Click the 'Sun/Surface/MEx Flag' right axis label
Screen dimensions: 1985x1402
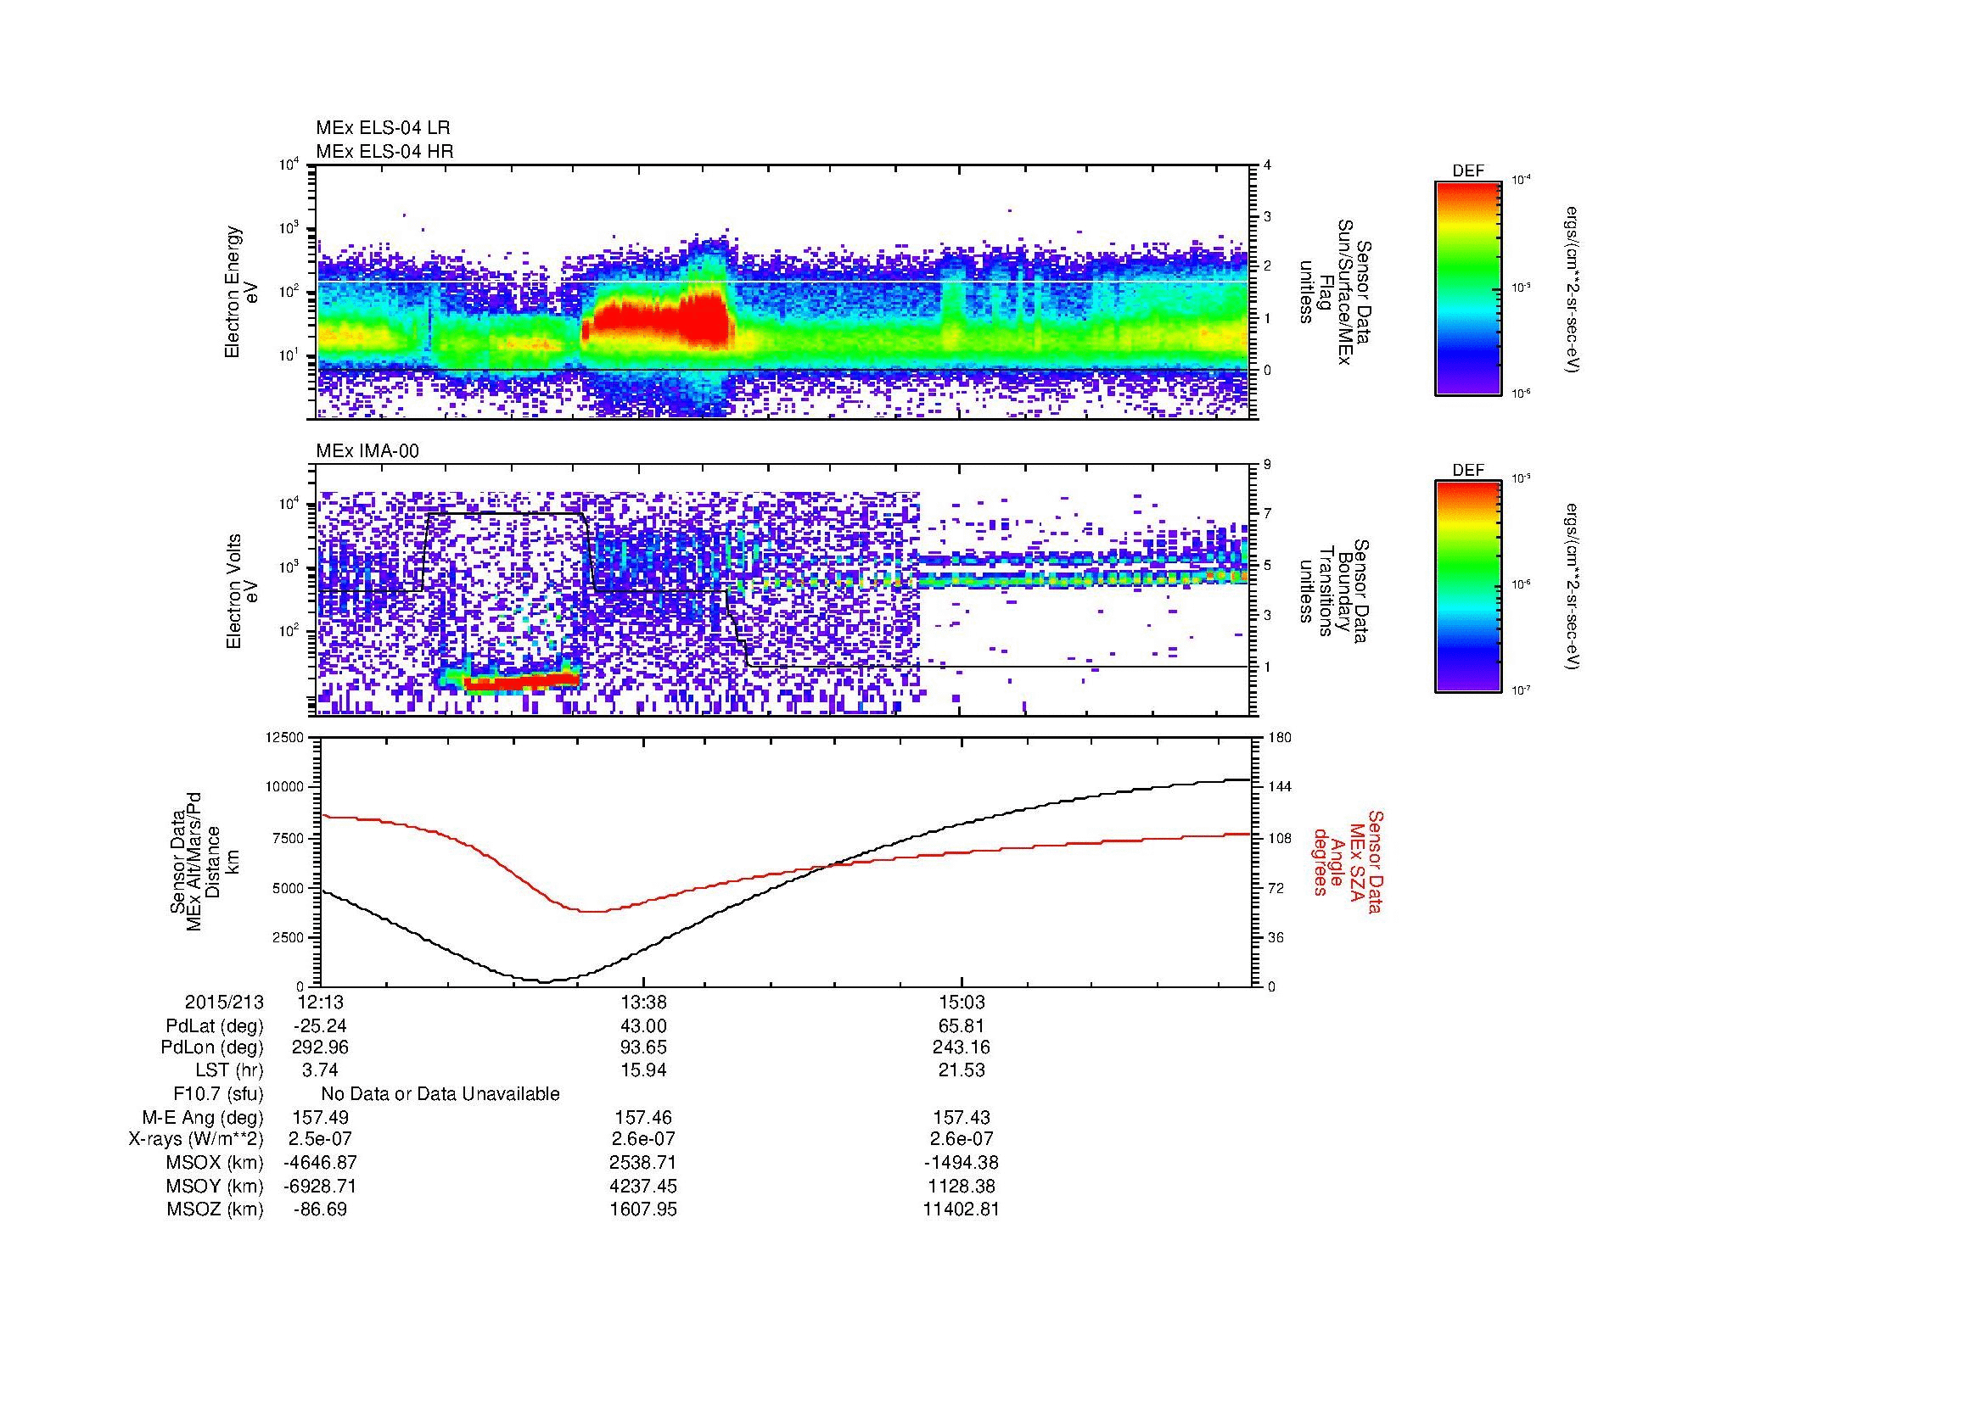point(1334,292)
